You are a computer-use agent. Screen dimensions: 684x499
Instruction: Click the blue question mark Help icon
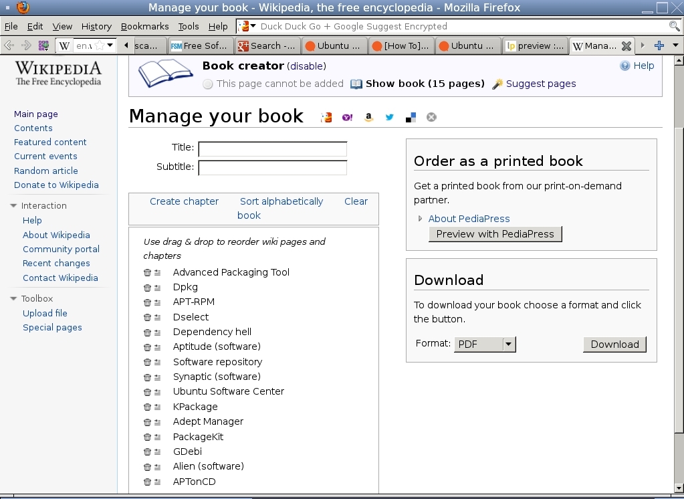point(624,66)
